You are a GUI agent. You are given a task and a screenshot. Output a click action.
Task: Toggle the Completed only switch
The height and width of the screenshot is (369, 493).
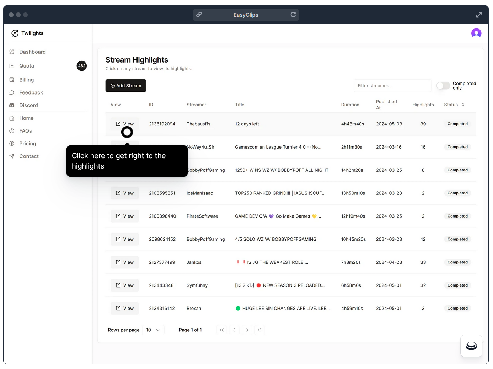[x=443, y=86]
